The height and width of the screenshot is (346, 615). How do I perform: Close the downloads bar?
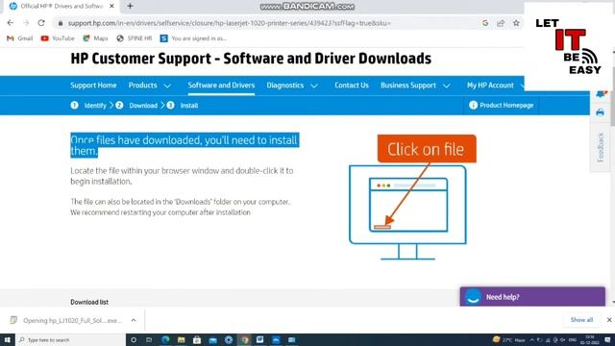point(609,320)
